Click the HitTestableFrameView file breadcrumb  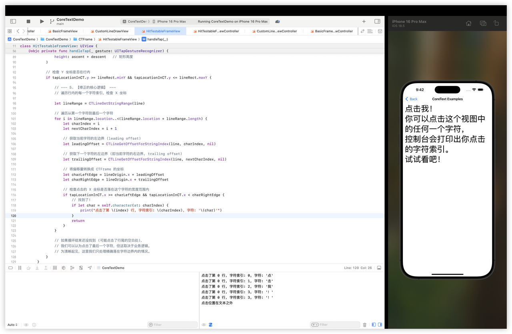coord(117,39)
